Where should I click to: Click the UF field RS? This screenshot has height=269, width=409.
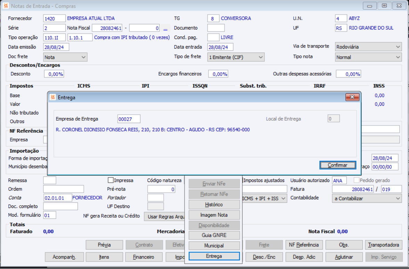pos(341,28)
